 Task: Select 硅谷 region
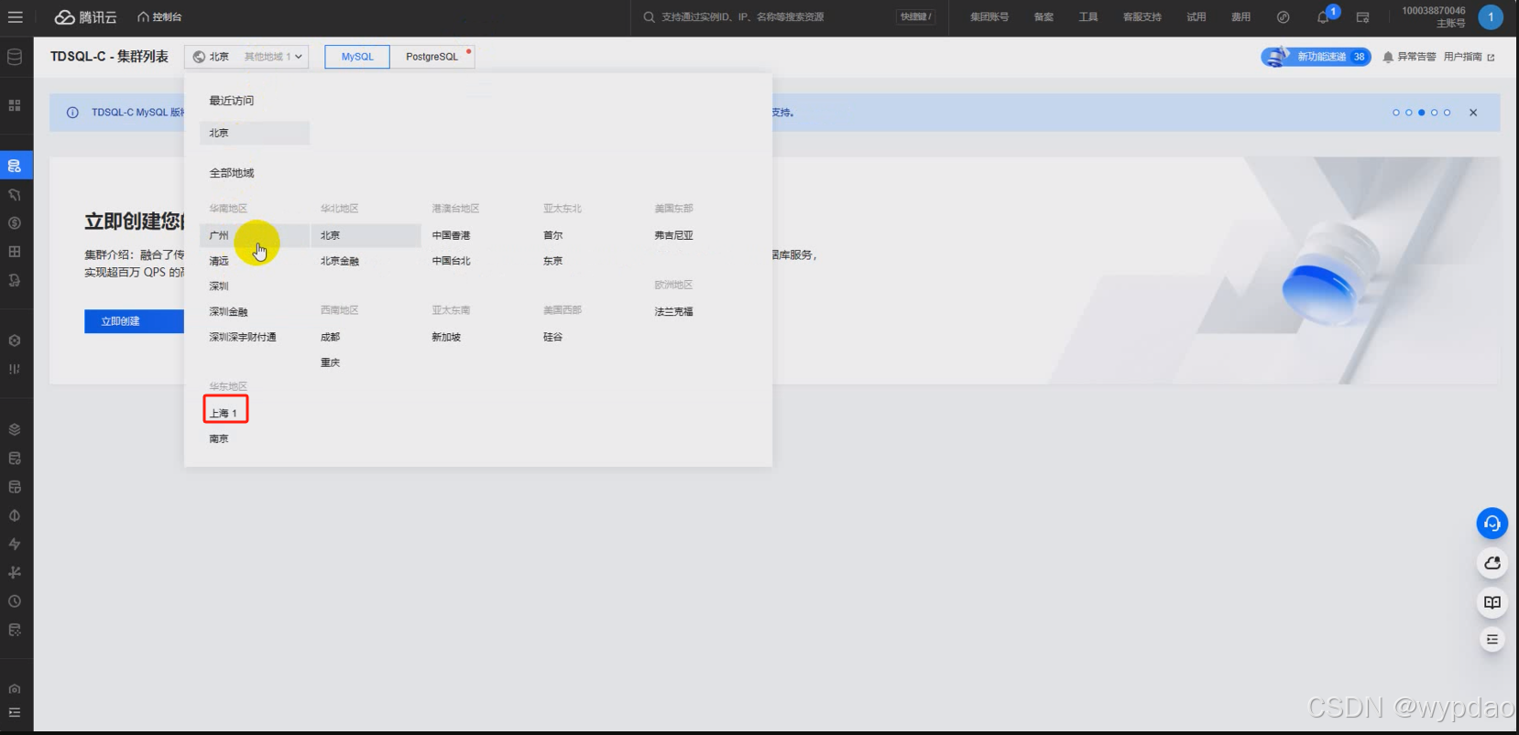(552, 337)
